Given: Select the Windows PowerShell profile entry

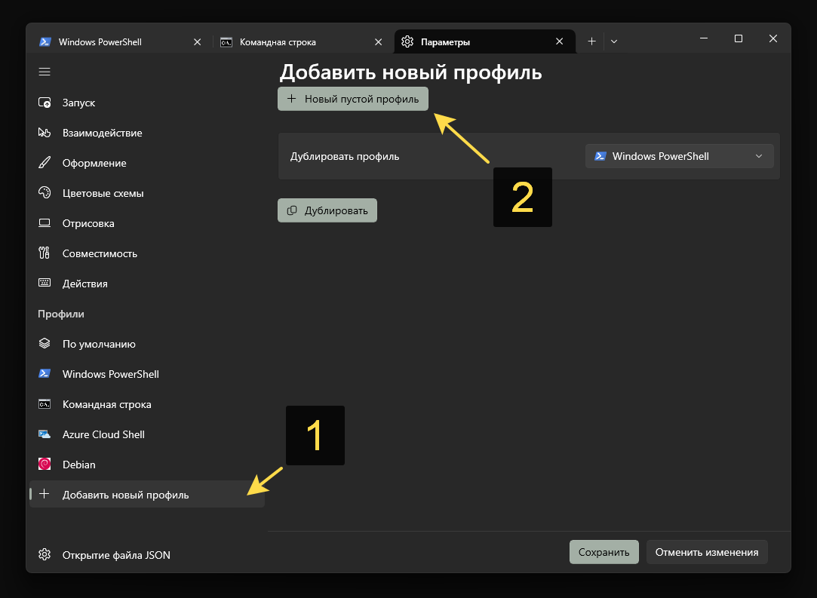Looking at the screenshot, I should click(x=147, y=374).
